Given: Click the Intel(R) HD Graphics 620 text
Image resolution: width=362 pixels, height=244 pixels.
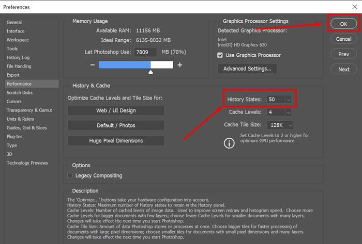Looking at the screenshot, I should [x=242, y=45].
